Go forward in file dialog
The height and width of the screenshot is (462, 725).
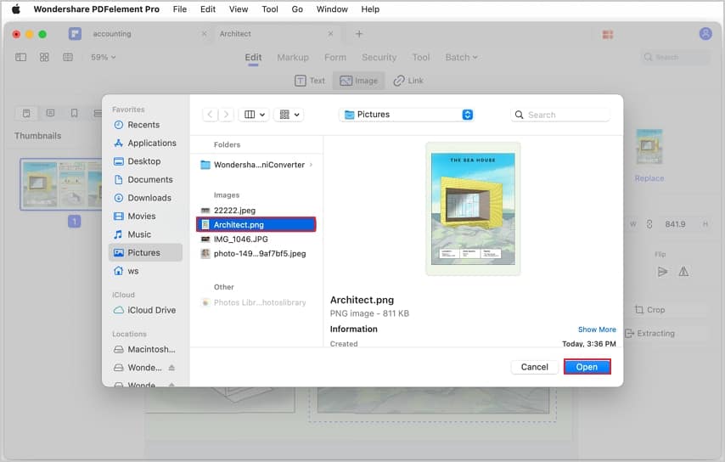click(x=226, y=115)
